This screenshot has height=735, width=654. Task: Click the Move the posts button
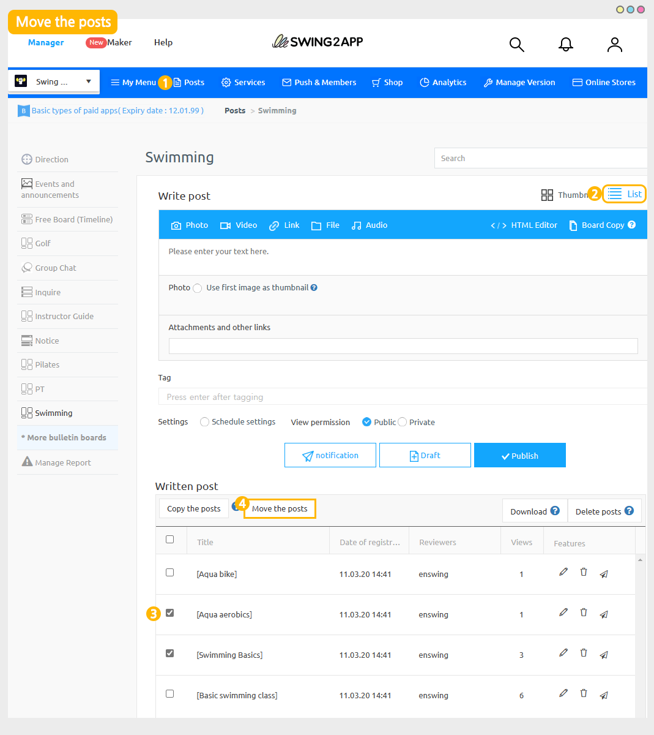(280, 509)
